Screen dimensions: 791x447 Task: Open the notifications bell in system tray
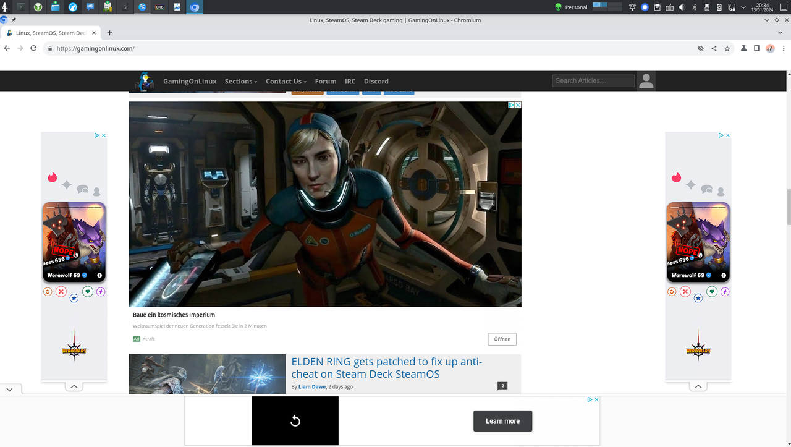[632, 7]
